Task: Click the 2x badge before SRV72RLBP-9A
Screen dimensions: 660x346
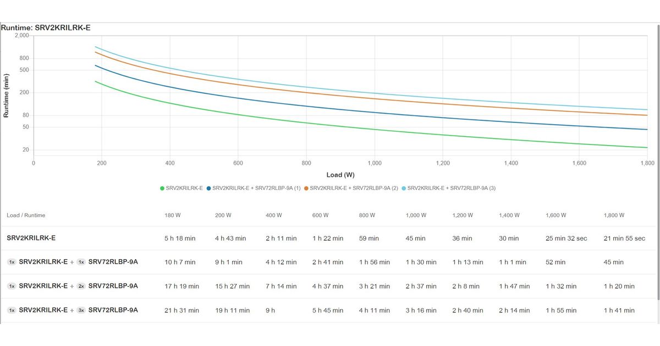Action: coord(81,286)
